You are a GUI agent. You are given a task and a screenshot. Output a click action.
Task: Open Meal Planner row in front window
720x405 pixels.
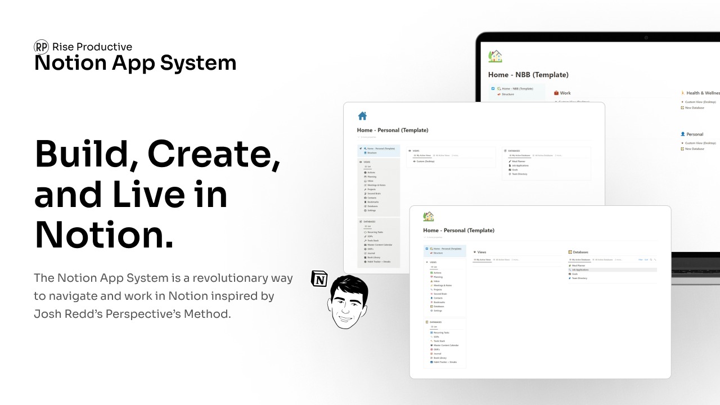point(613,265)
